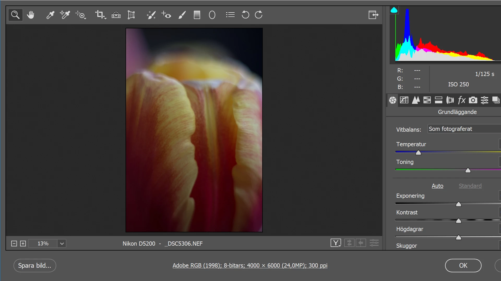
Task: Toggle before/after preview view
Action: click(336, 243)
